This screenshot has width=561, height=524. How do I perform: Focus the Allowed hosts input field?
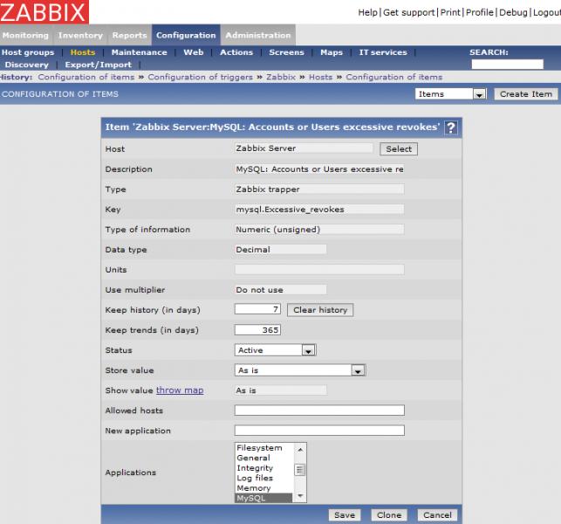pyautogui.click(x=319, y=410)
